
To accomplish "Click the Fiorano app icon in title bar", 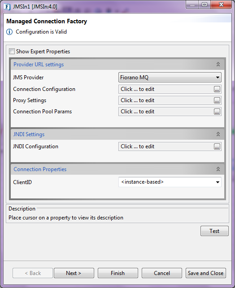I will point(7,7).
